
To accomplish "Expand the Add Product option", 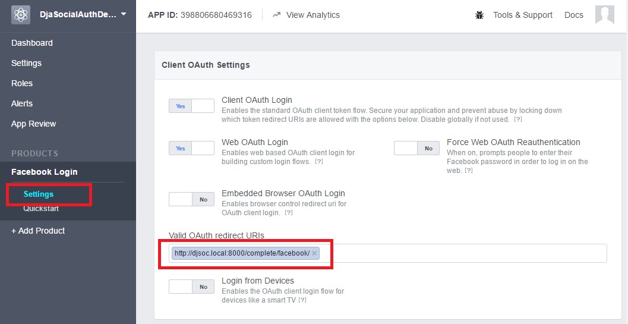I will [38, 231].
